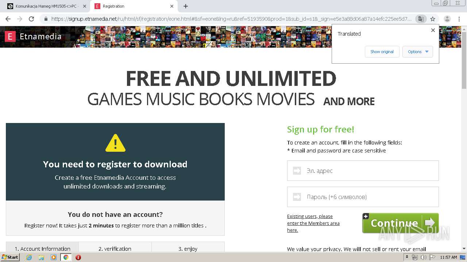
Task: Select the 1. Account Information step
Action: 42,247
